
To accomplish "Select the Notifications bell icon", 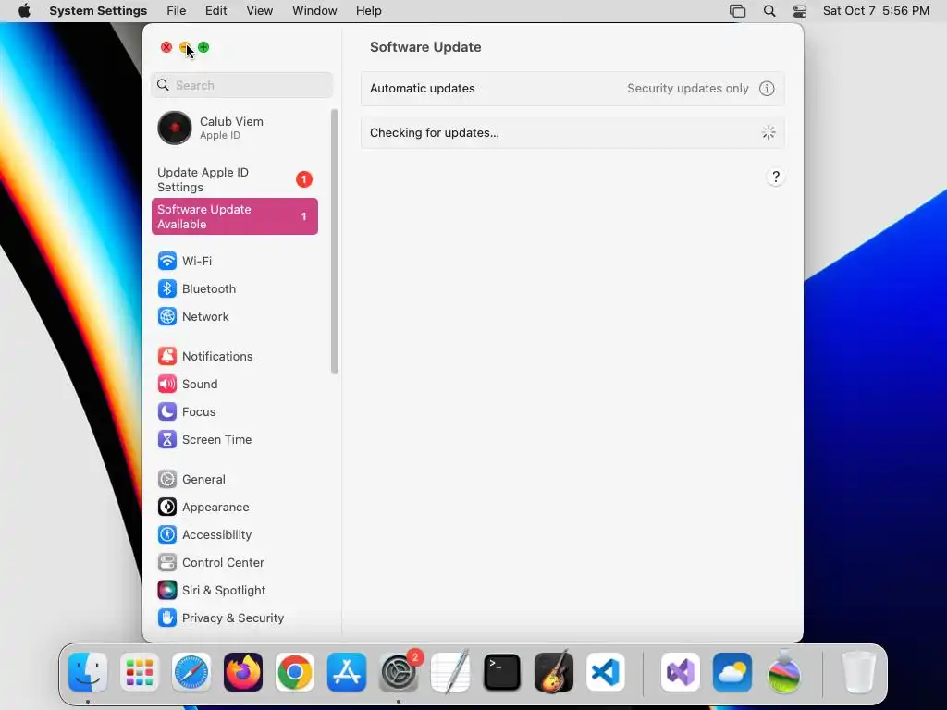I will [x=167, y=356].
